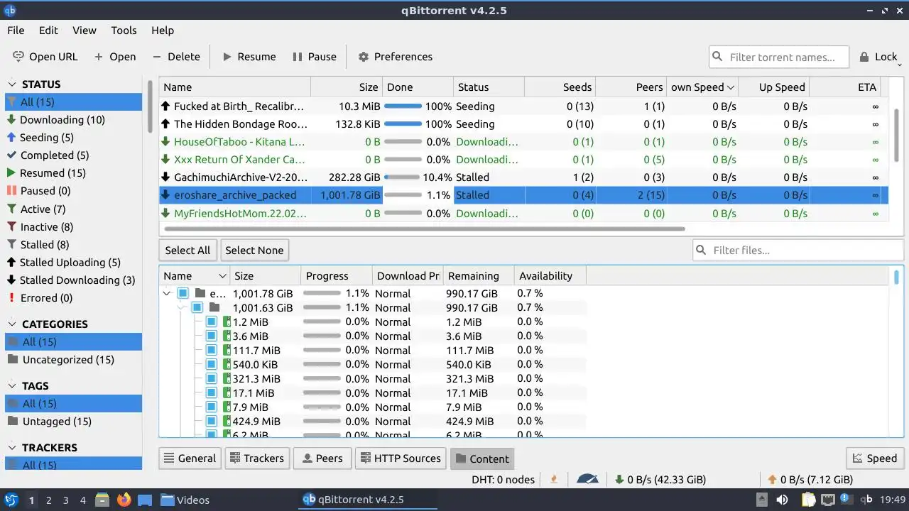Click the Lock padlock icon
Screen dimensions: 909x511
864,57
